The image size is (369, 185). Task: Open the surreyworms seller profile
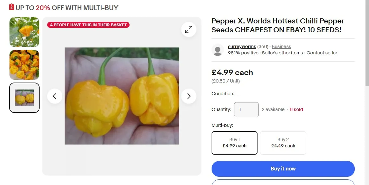tap(242, 46)
